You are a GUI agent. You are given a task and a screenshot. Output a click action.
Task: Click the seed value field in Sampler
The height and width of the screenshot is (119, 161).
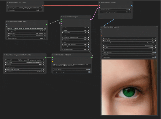pyautogui.click(x=76, y=42)
